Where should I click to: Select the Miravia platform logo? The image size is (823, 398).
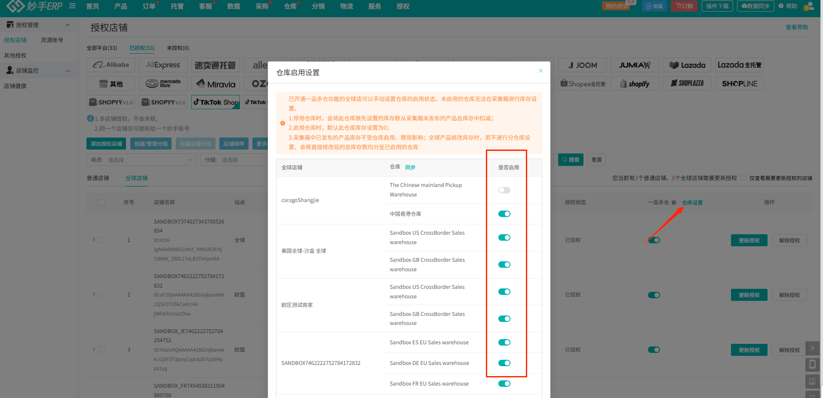tap(215, 83)
